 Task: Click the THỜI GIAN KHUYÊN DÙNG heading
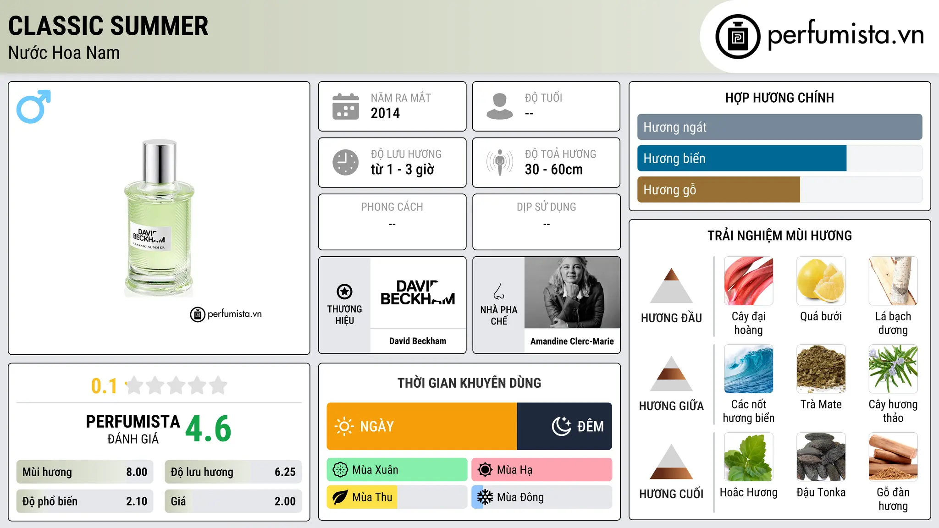pos(469,383)
